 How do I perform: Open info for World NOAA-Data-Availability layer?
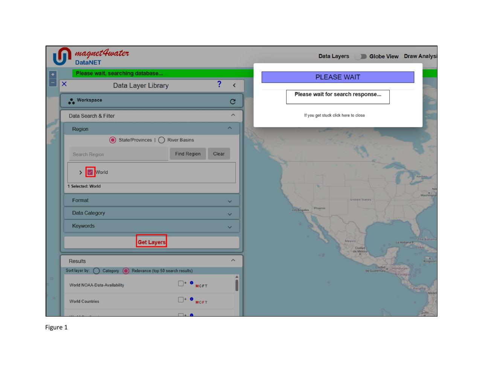click(x=192, y=283)
